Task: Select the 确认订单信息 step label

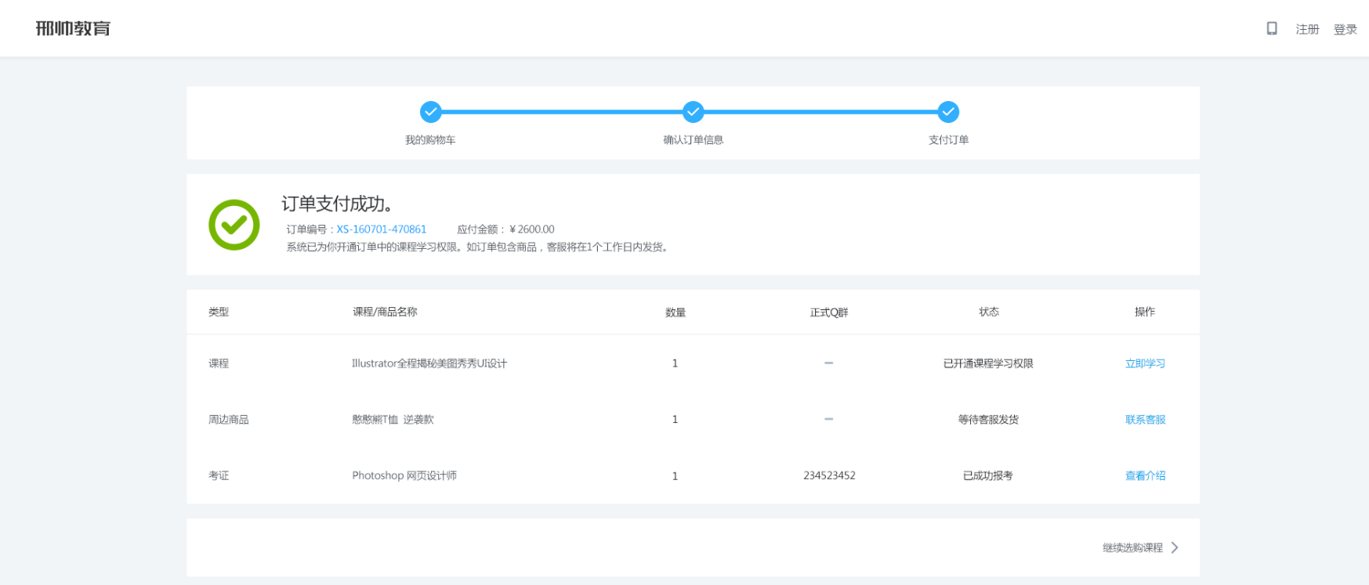Action: click(693, 140)
